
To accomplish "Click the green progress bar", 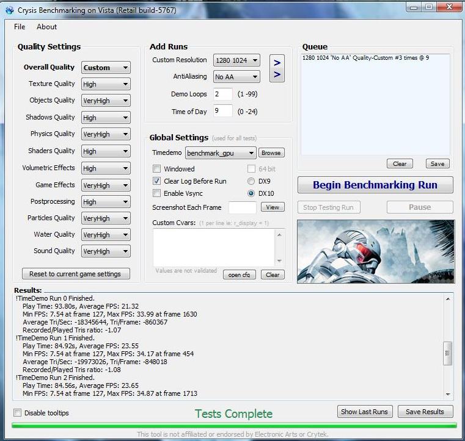I will [x=234, y=425].
